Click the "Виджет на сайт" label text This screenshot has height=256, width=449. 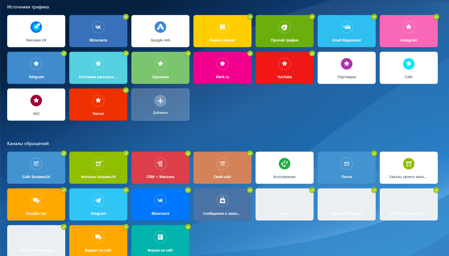(x=98, y=250)
